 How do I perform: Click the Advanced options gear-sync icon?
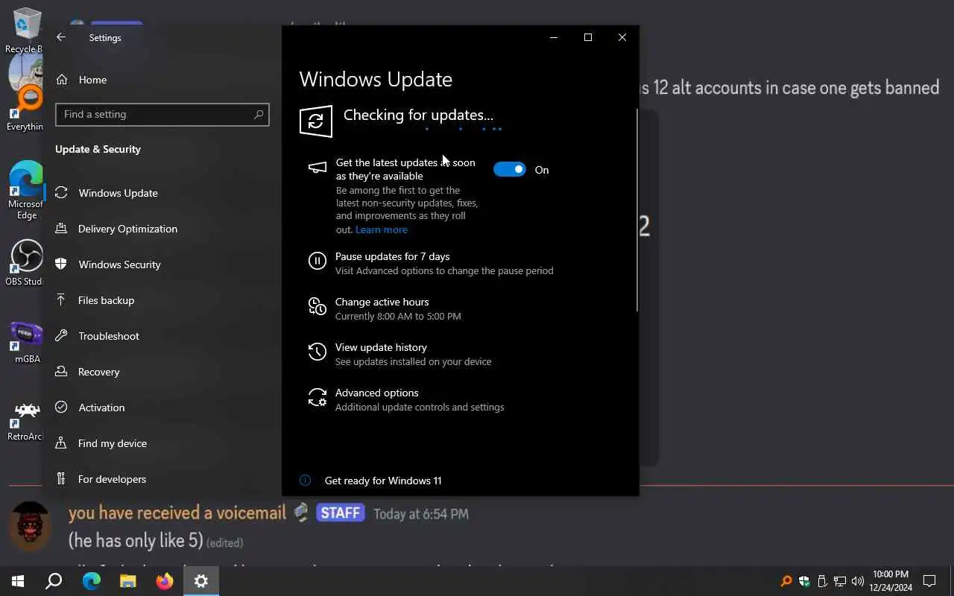coord(318,397)
